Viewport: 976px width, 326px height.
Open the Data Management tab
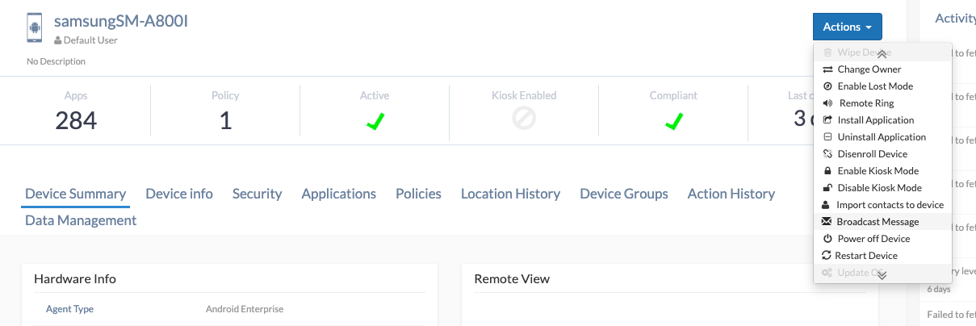point(81,220)
